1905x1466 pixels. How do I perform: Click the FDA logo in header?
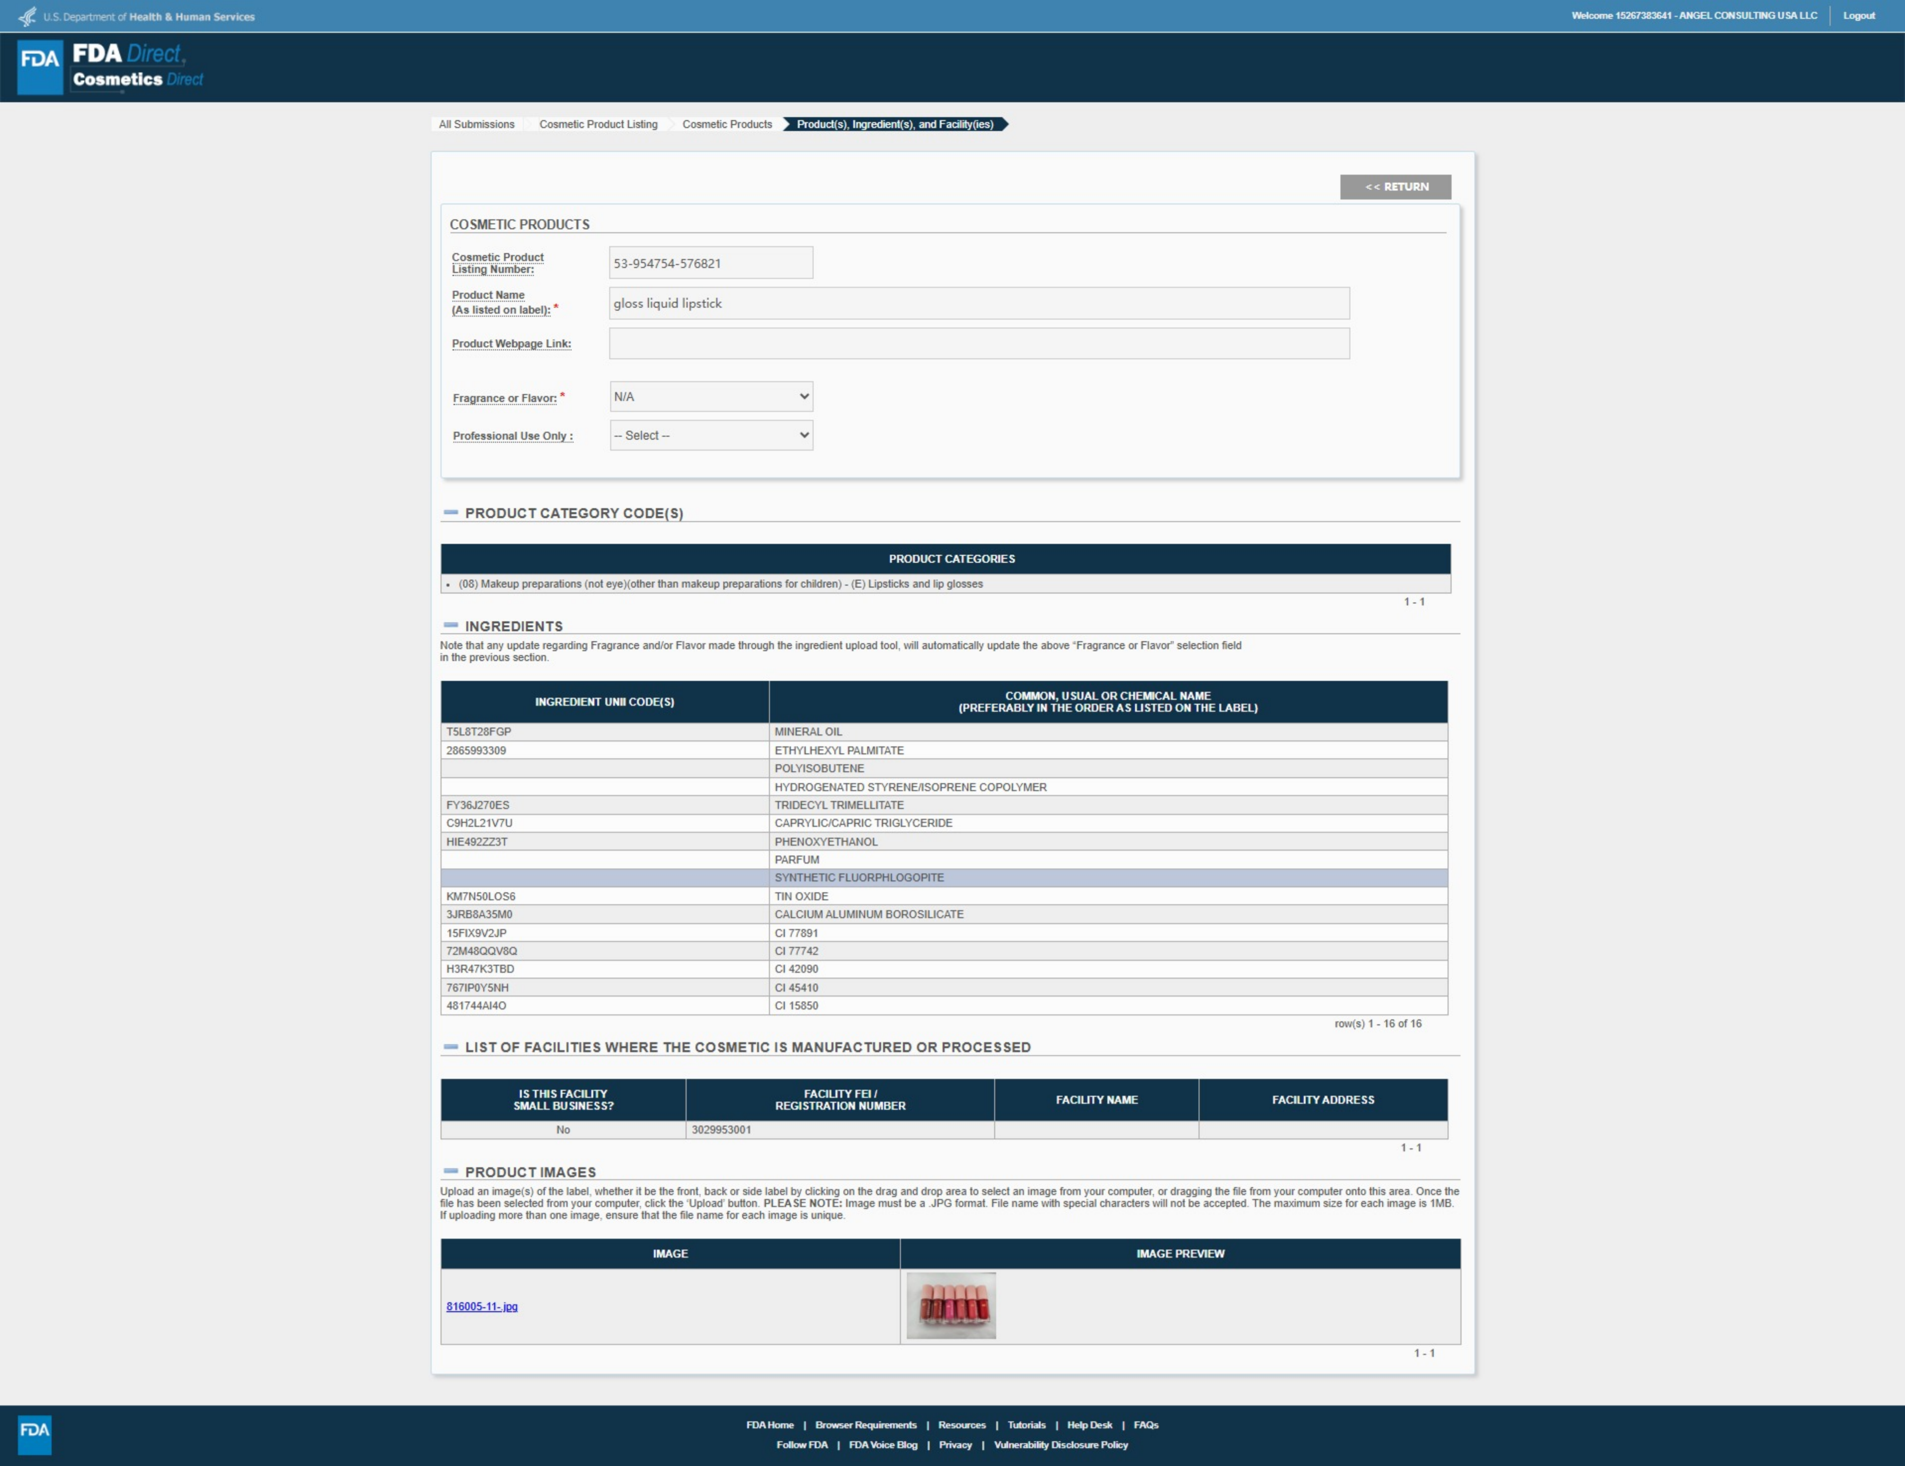pyautogui.click(x=40, y=67)
